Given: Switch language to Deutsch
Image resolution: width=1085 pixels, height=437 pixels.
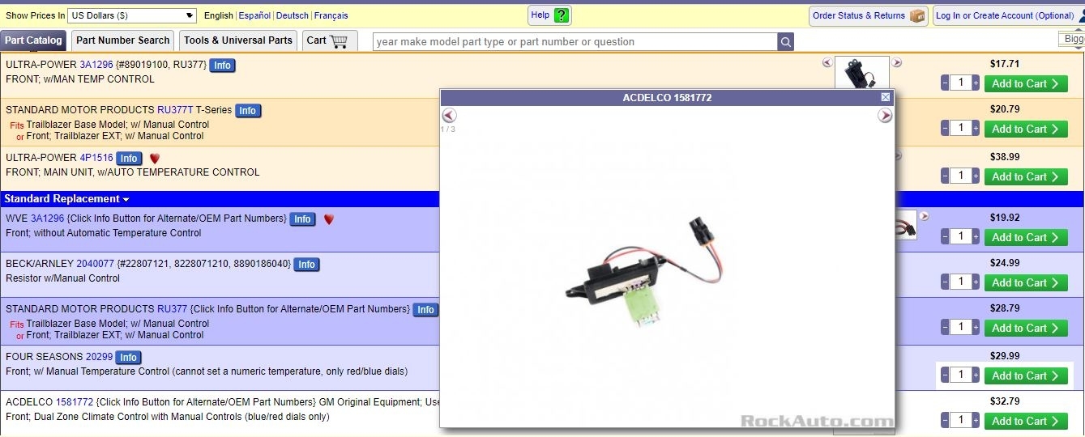Looking at the screenshot, I should pos(293,15).
